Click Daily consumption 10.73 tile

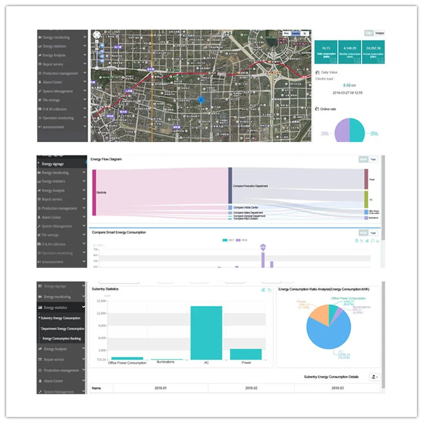tap(326, 52)
